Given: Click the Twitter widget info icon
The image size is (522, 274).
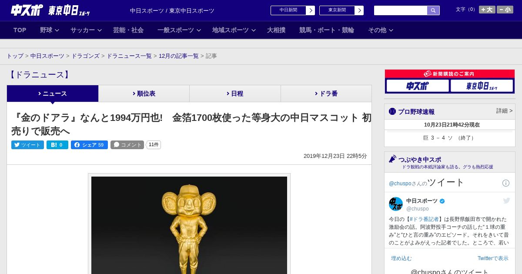Looking at the screenshot, I should click(506, 183).
